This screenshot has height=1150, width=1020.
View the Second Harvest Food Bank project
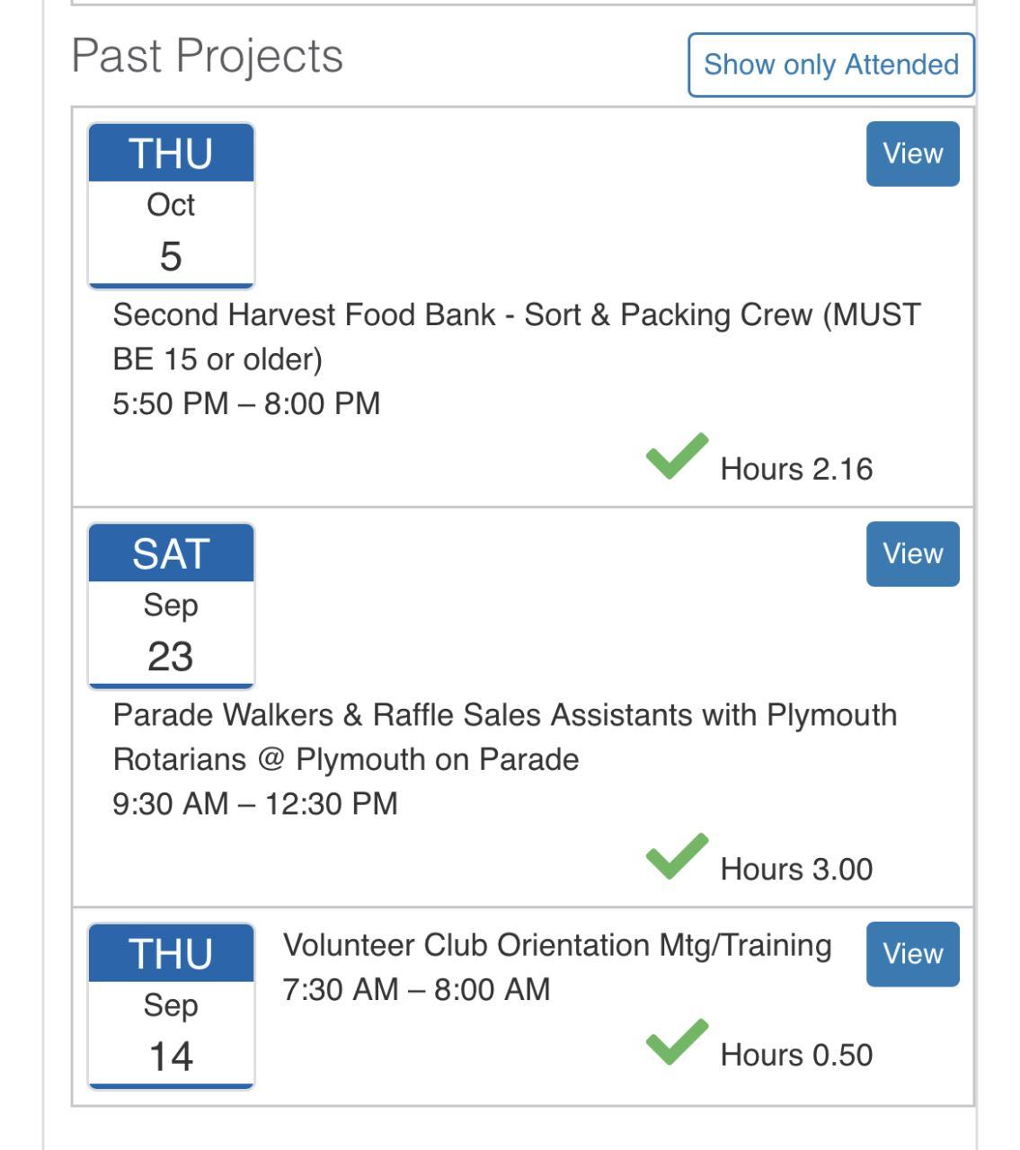click(x=912, y=154)
